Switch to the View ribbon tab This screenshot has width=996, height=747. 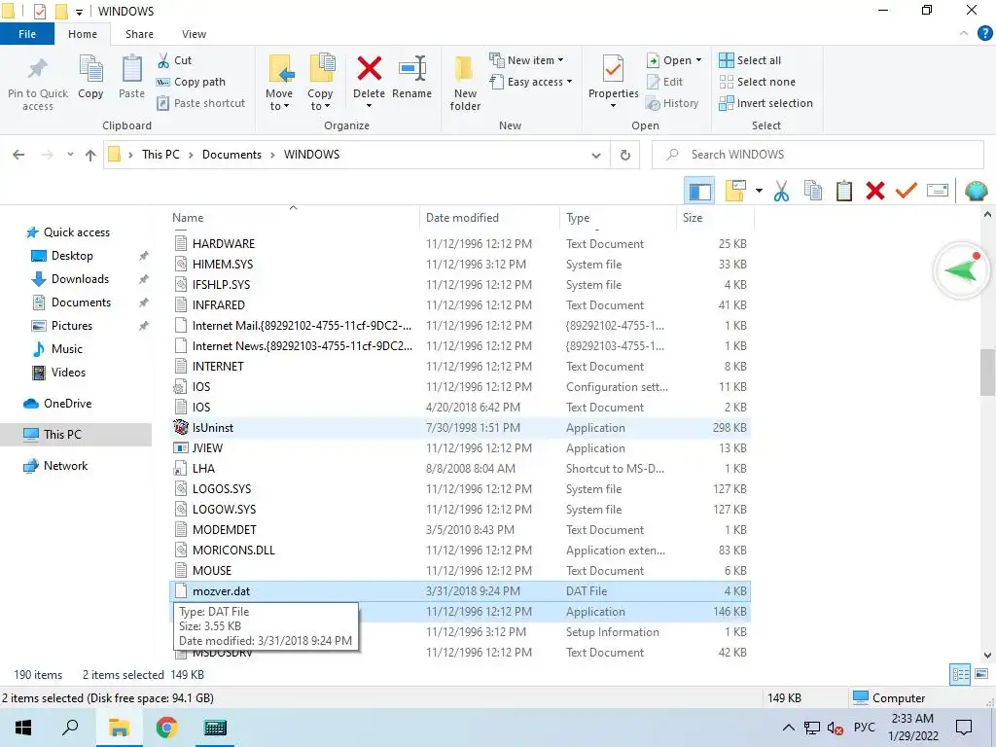pos(194,34)
